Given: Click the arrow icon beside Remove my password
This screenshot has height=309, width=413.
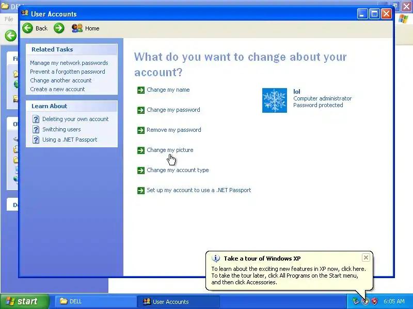Looking at the screenshot, I should tap(141, 130).
